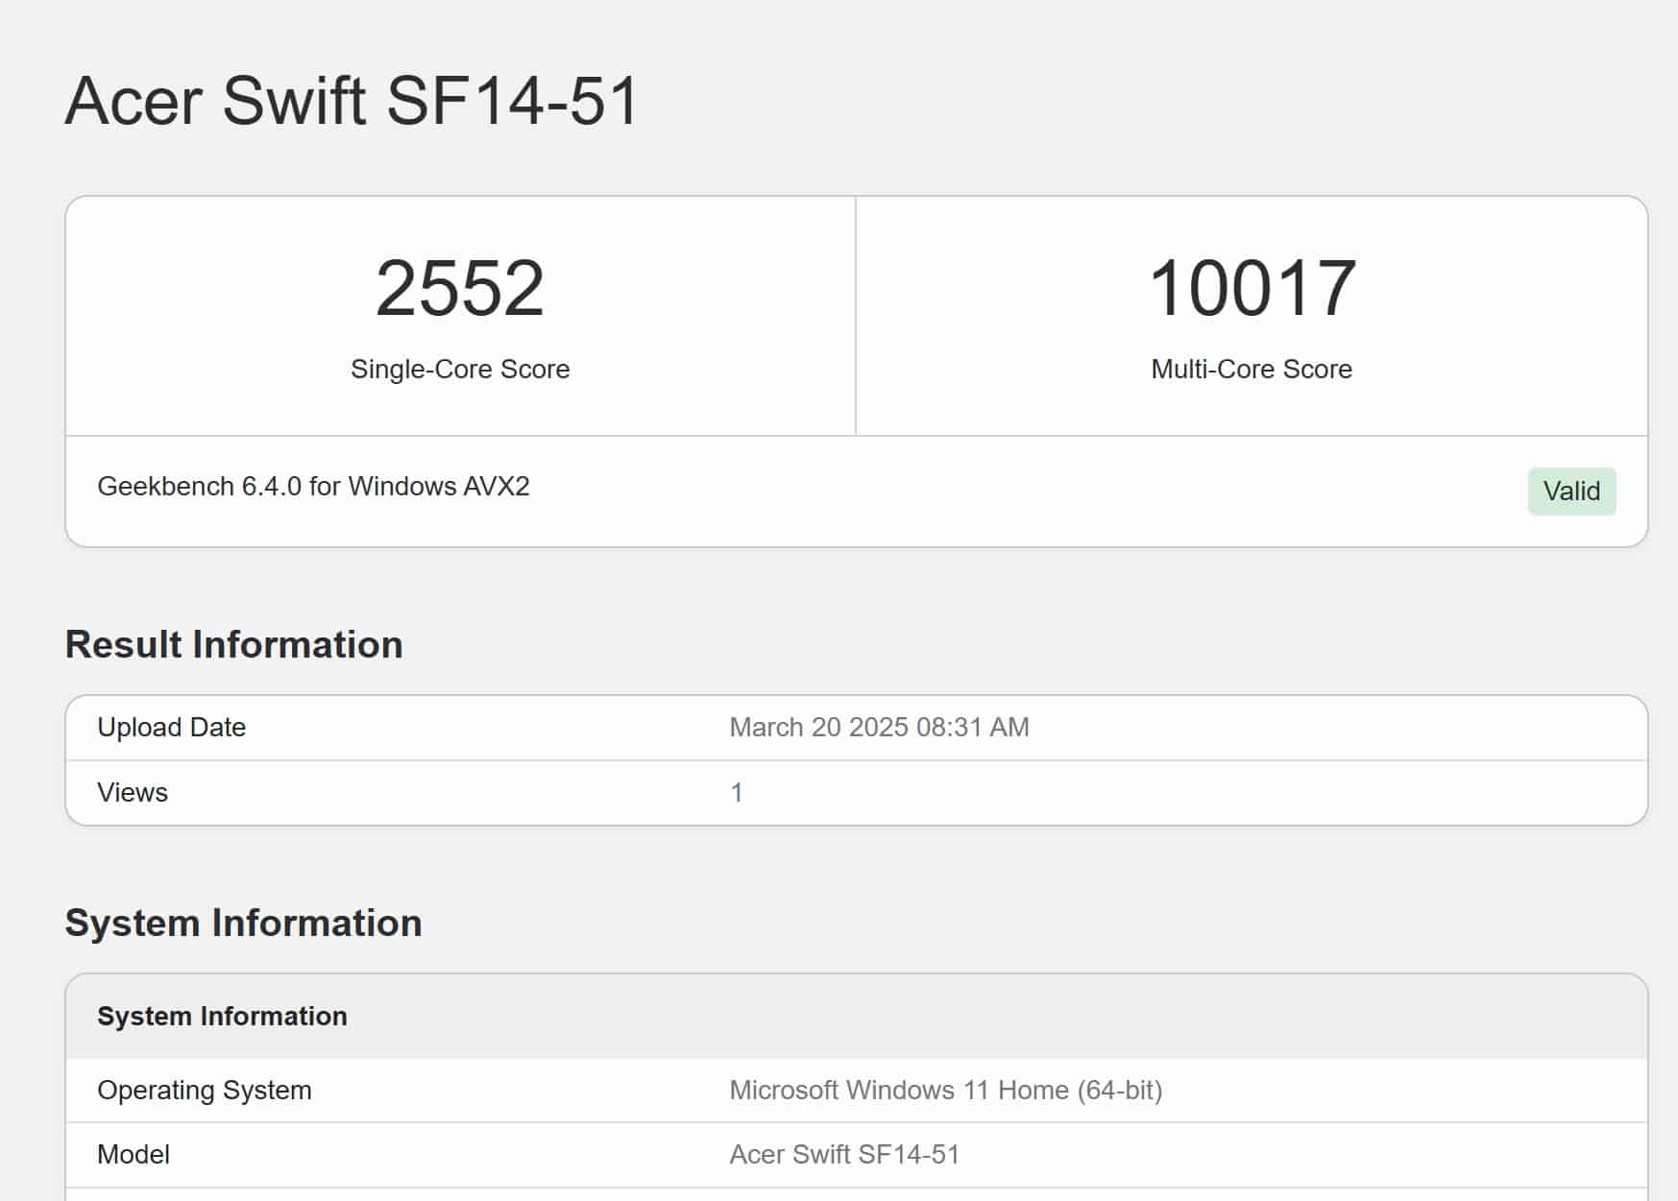The image size is (1678, 1201).
Task: Click the Valid status badge
Action: 1570,492
